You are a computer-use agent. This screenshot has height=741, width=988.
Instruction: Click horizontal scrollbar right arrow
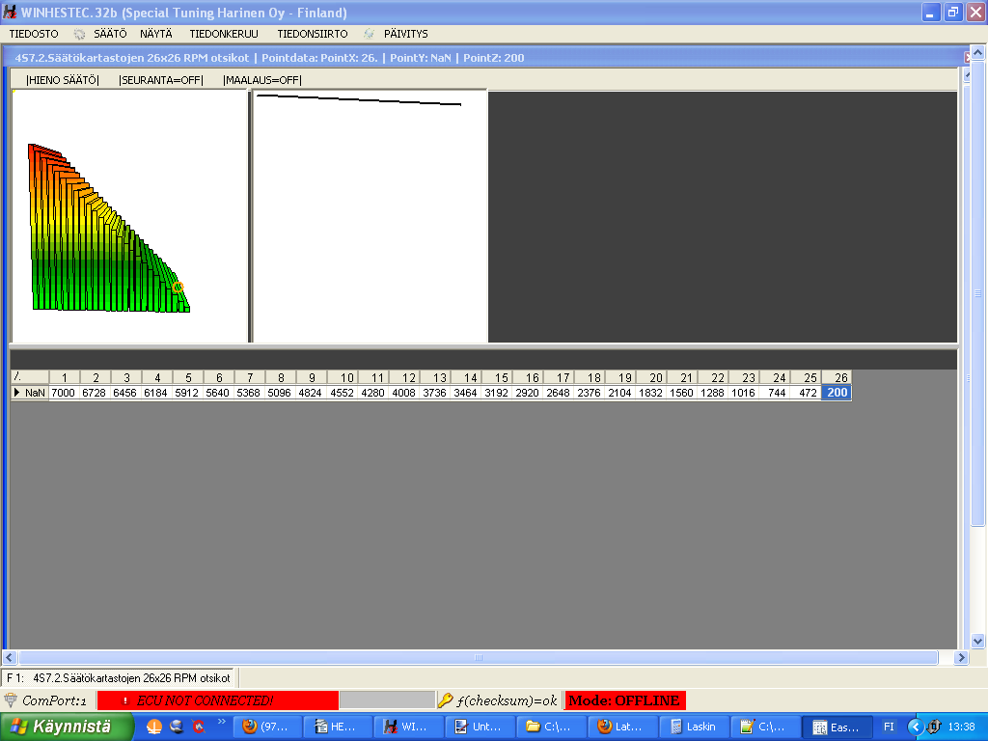coord(961,657)
